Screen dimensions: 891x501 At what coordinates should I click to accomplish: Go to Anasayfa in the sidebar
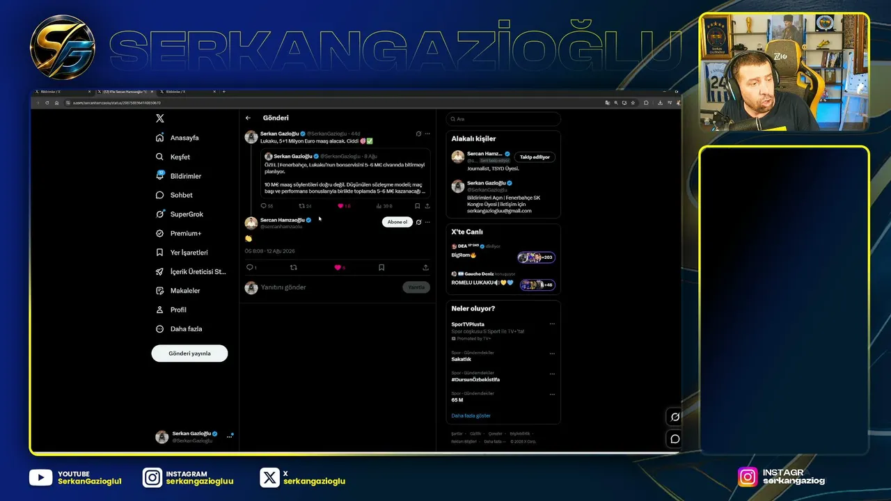pos(178,138)
